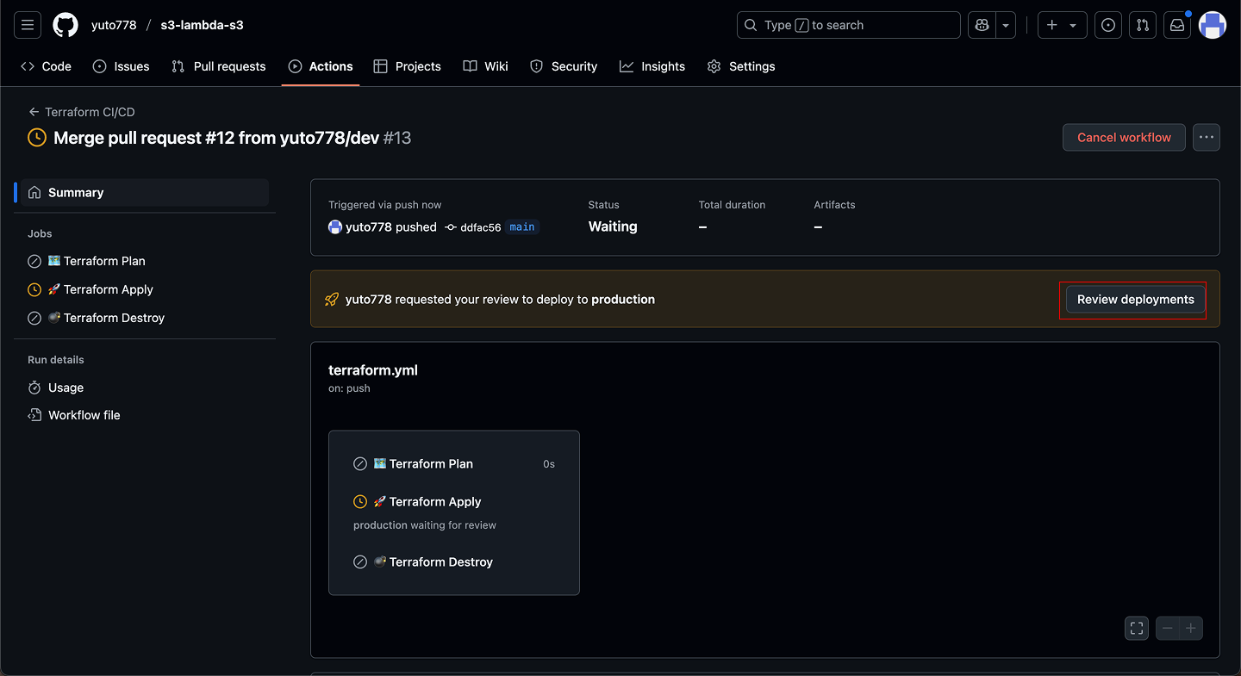Click yuto778 in the triggered-by line

(369, 227)
